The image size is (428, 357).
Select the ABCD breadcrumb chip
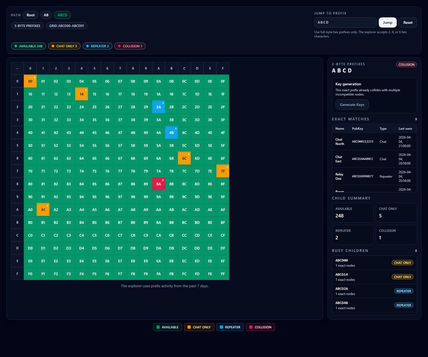62,15
